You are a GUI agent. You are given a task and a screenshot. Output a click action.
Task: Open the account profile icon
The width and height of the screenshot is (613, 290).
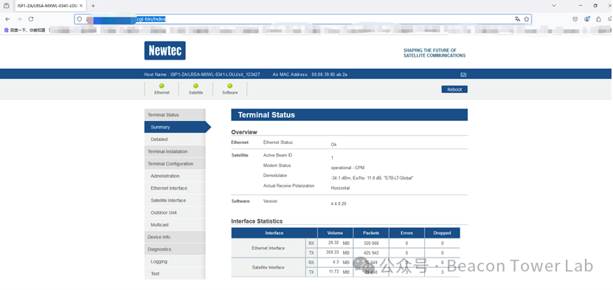coord(586,18)
